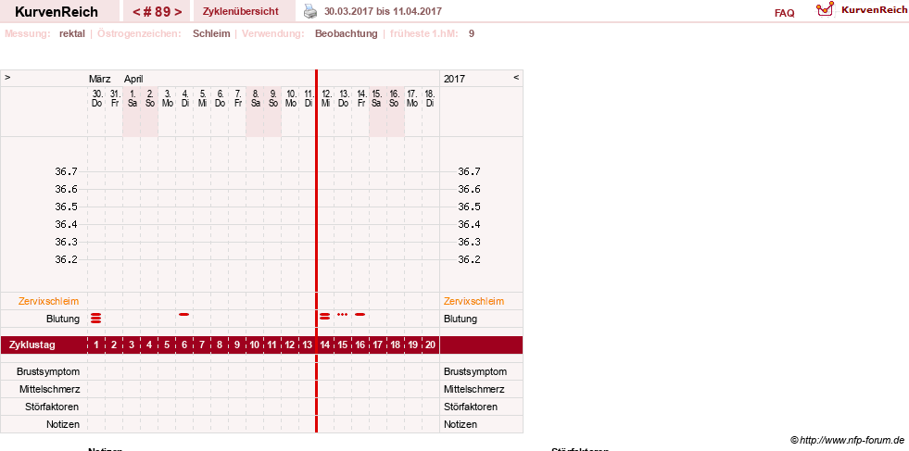Viewport: 909px width, 451px height.
Task: Click the left-hand Blutung row label
Action: 63,319
